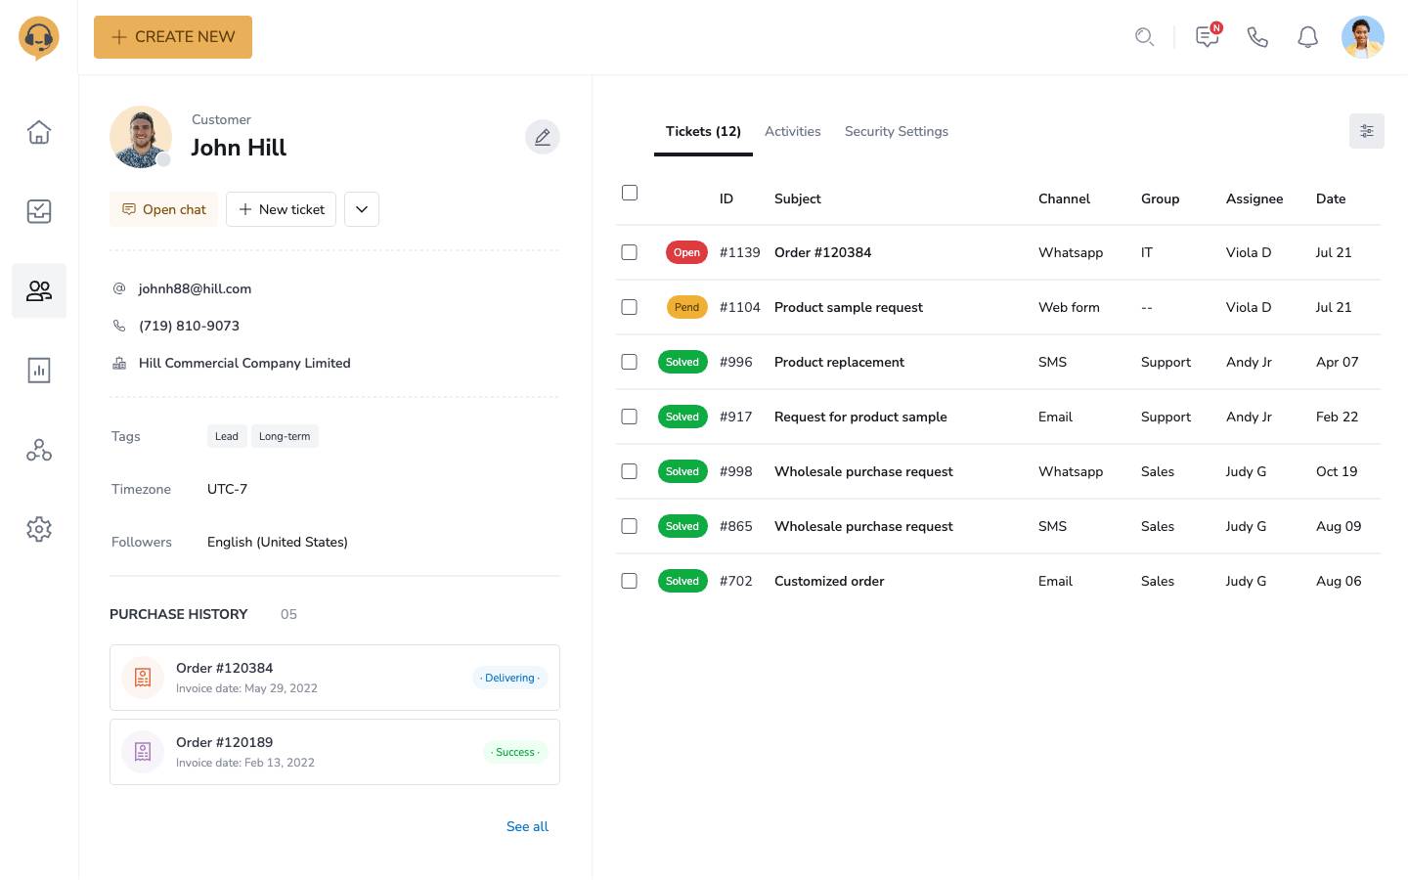Click See all purchase history link
Screen dimensions: 1408x880
tap(527, 826)
